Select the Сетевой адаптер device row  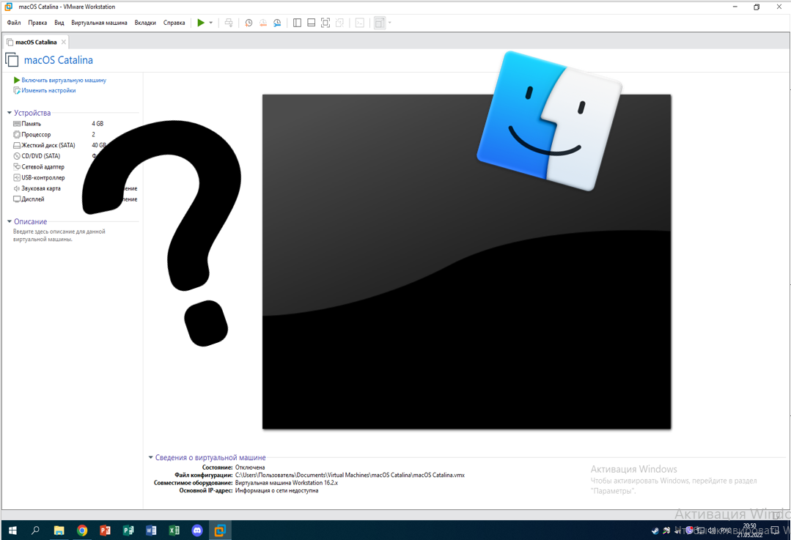pyautogui.click(x=74, y=167)
